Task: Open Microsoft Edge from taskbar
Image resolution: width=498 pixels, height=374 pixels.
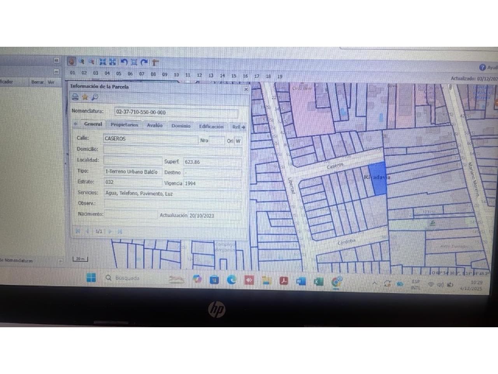Action: coord(231,279)
